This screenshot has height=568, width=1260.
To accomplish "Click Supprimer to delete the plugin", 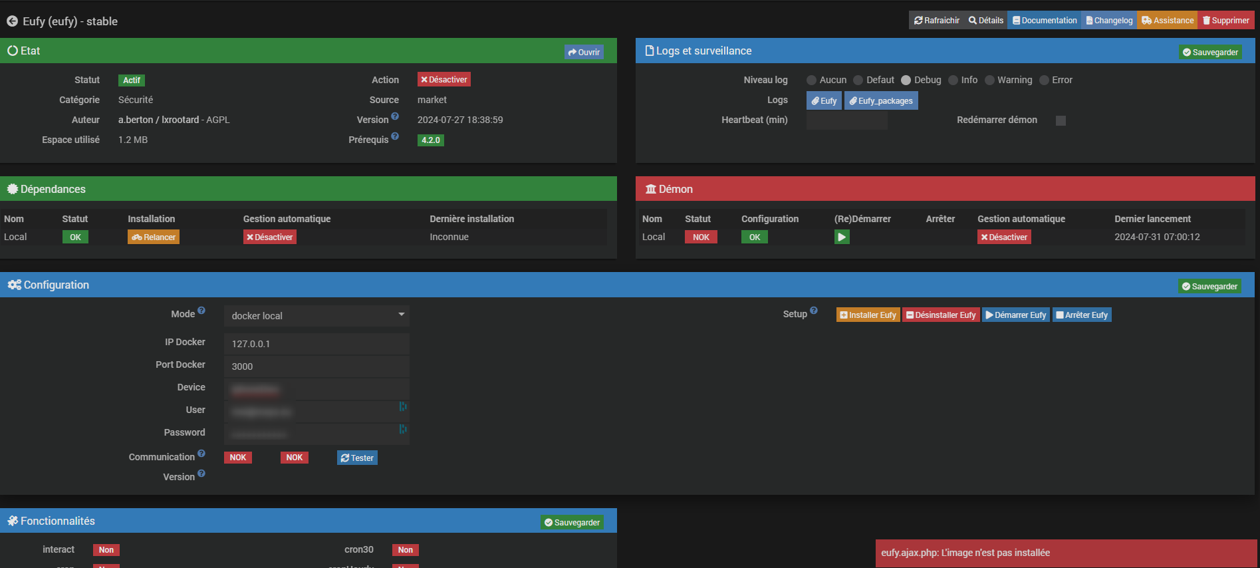I will click(x=1225, y=21).
